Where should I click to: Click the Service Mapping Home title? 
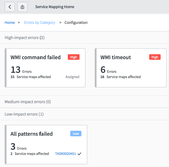(55, 7)
